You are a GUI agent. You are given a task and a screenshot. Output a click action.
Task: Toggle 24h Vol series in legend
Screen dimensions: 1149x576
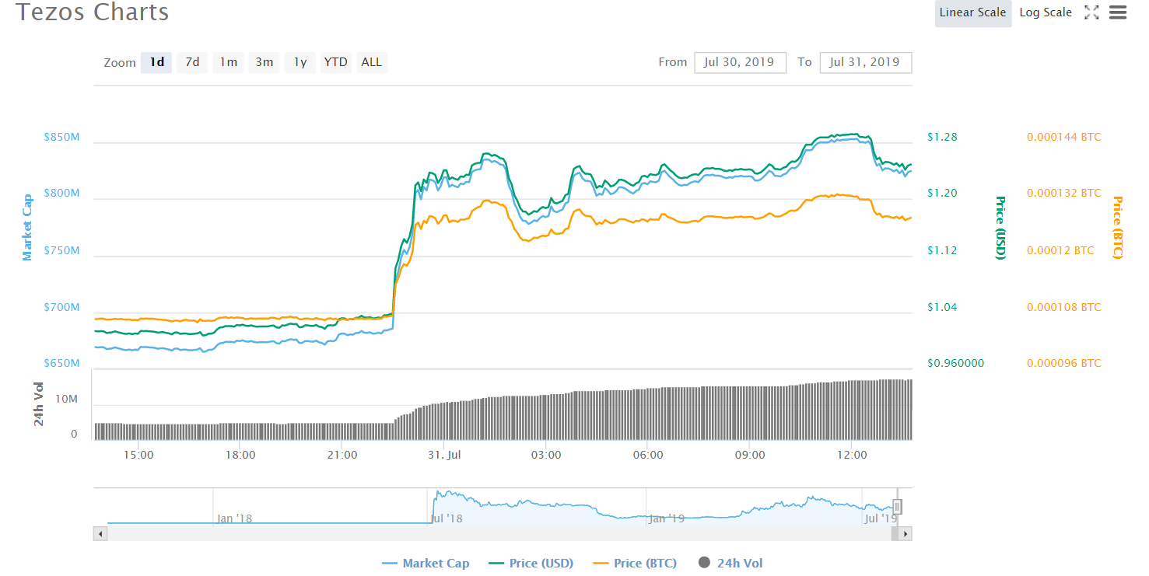point(730,564)
